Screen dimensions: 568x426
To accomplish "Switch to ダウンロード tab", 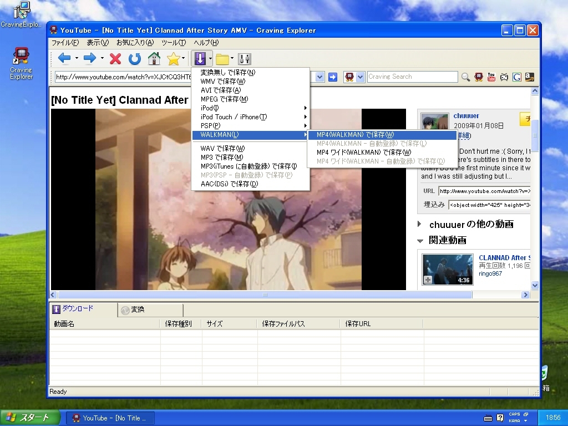I will click(83, 308).
